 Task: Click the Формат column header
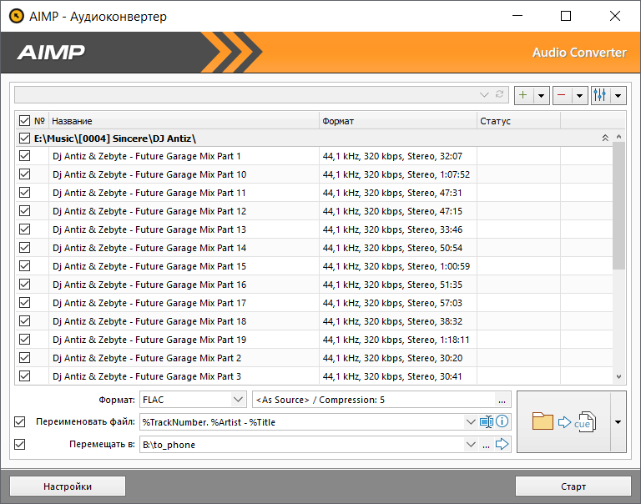pyautogui.click(x=397, y=121)
